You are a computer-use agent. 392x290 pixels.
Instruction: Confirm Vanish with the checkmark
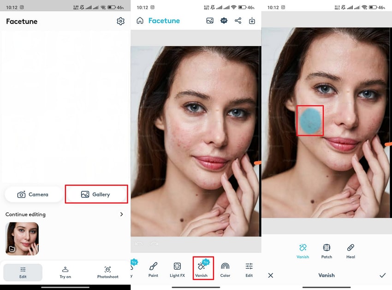(382, 275)
